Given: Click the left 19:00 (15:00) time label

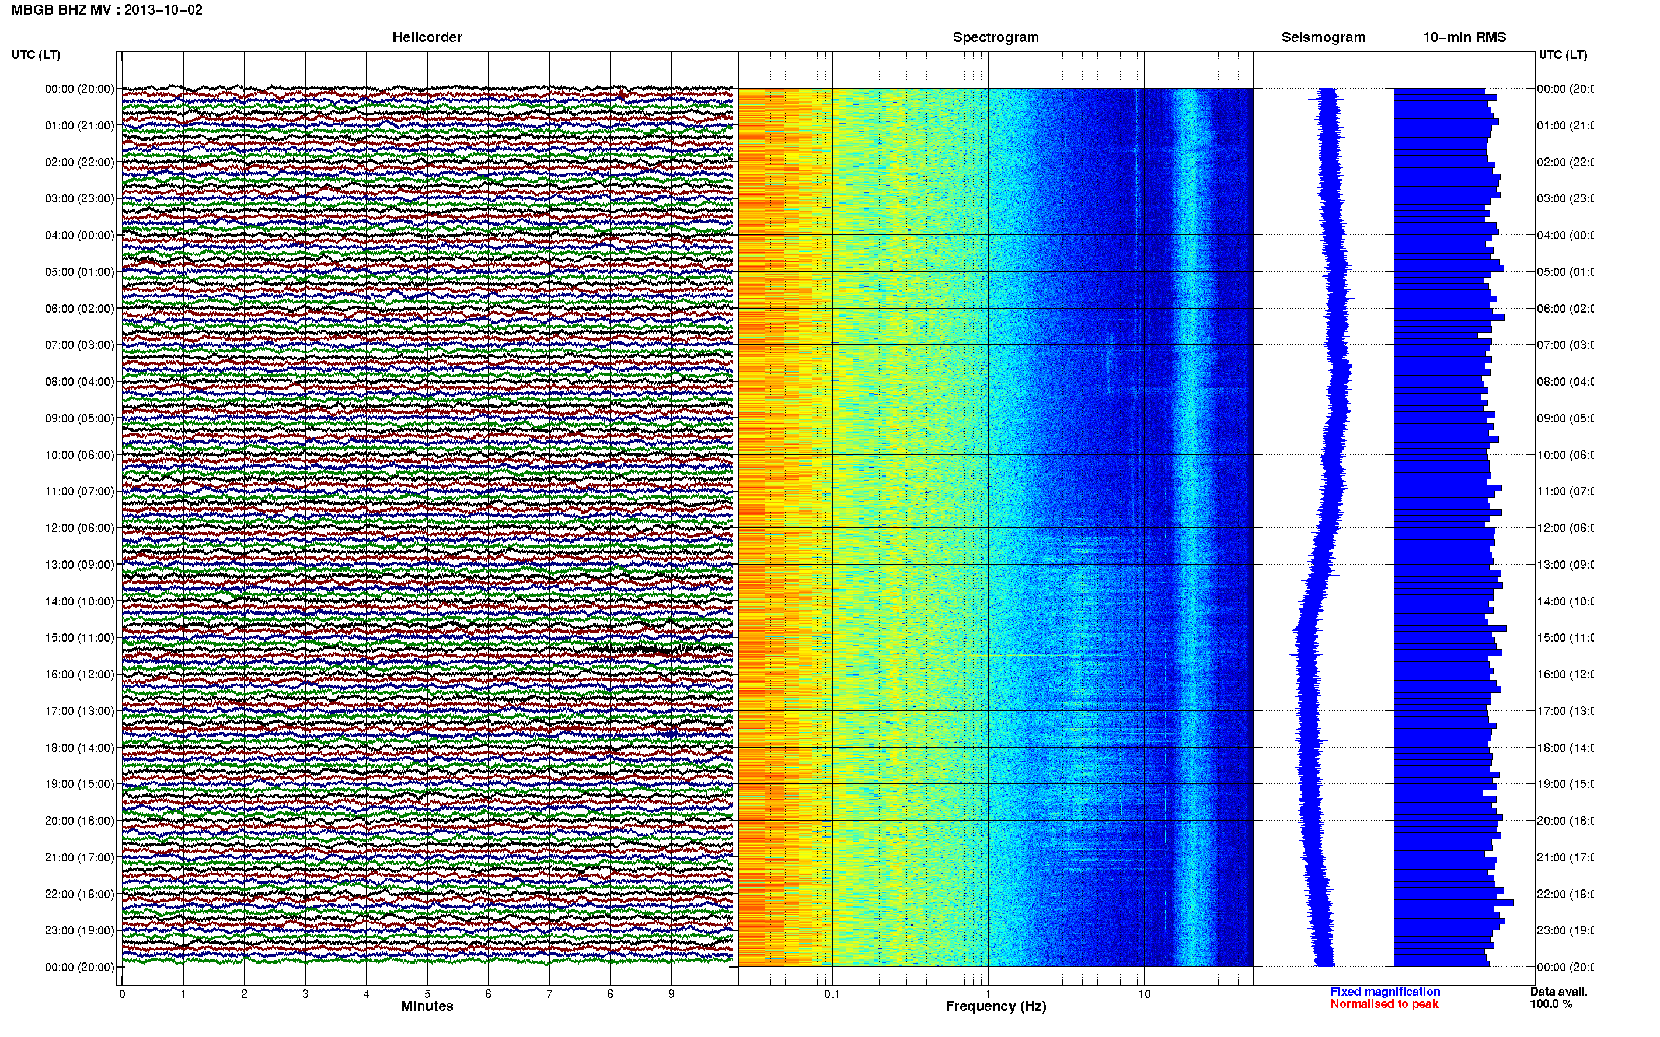Looking at the screenshot, I should point(79,784).
